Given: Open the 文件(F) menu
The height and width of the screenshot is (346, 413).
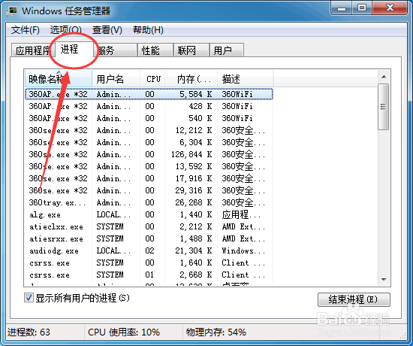Looking at the screenshot, I should point(26,30).
